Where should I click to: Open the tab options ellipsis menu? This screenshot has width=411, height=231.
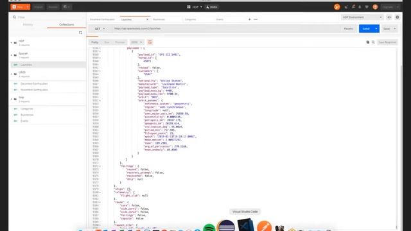click(256, 19)
